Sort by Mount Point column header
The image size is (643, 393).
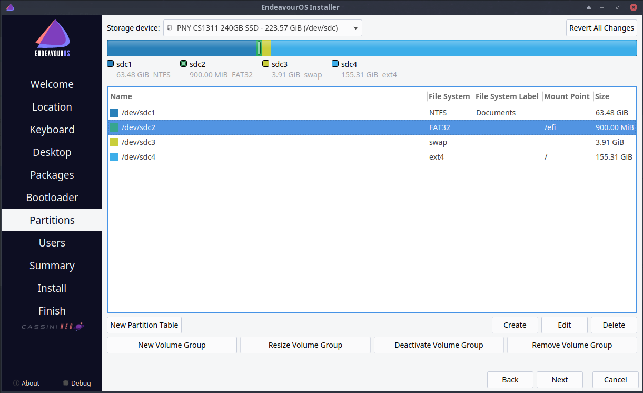pos(567,96)
